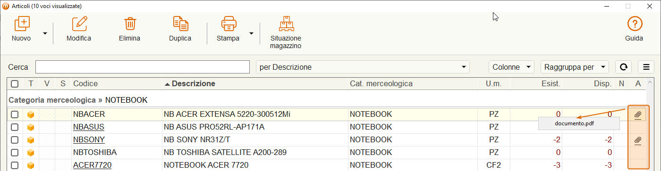Open the ACER7720 article link
Image resolution: width=661 pixels, height=171 pixels.
click(x=92, y=165)
